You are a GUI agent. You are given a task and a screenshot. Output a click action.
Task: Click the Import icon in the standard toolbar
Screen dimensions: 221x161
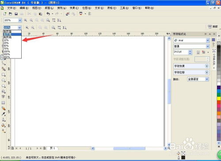click(x=68, y=14)
